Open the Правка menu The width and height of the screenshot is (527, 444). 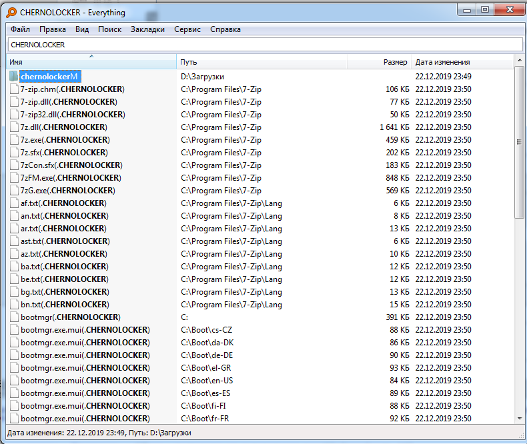click(53, 29)
